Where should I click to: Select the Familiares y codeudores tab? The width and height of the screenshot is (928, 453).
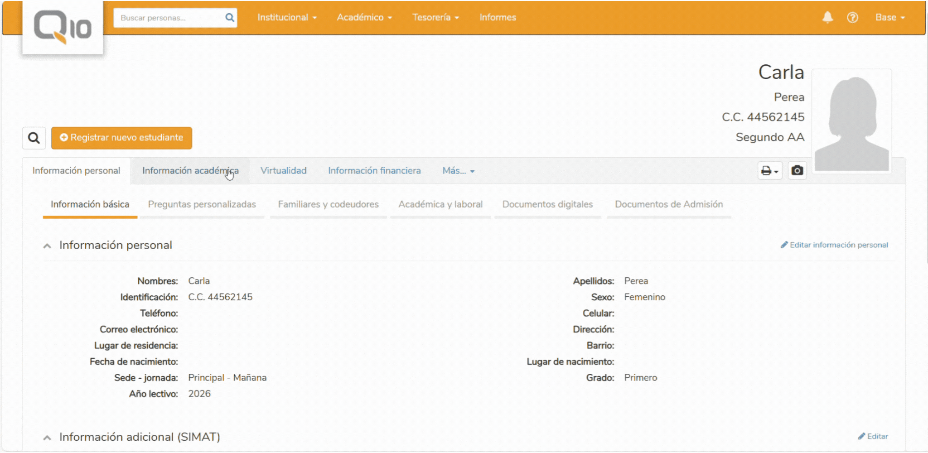click(328, 204)
